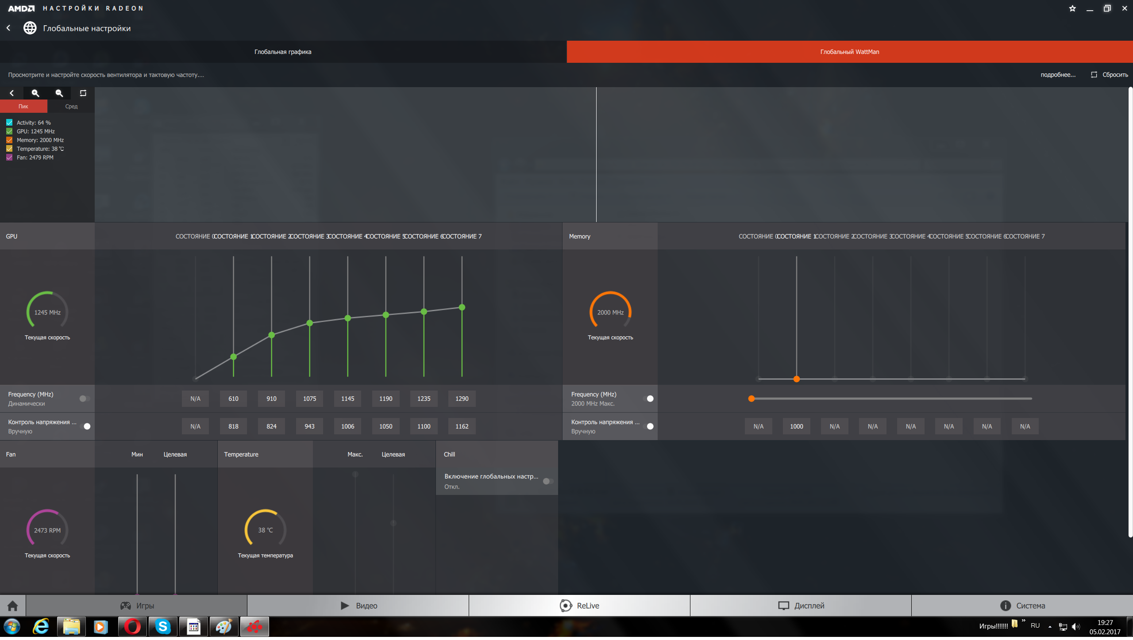The width and height of the screenshot is (1133, 640).
Task: Toggle Memory voltage control switch
Action: coord(649,426)
